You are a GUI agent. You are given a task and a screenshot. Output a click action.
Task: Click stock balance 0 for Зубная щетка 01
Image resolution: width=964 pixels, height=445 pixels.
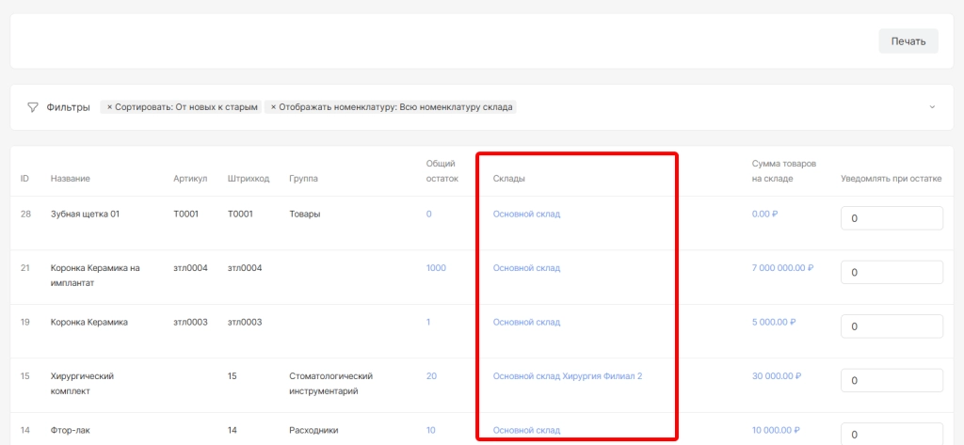click(x=428, y=214)
